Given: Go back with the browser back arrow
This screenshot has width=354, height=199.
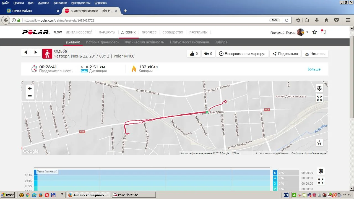Looking at the screenshot, I should [x=6, y=20].
